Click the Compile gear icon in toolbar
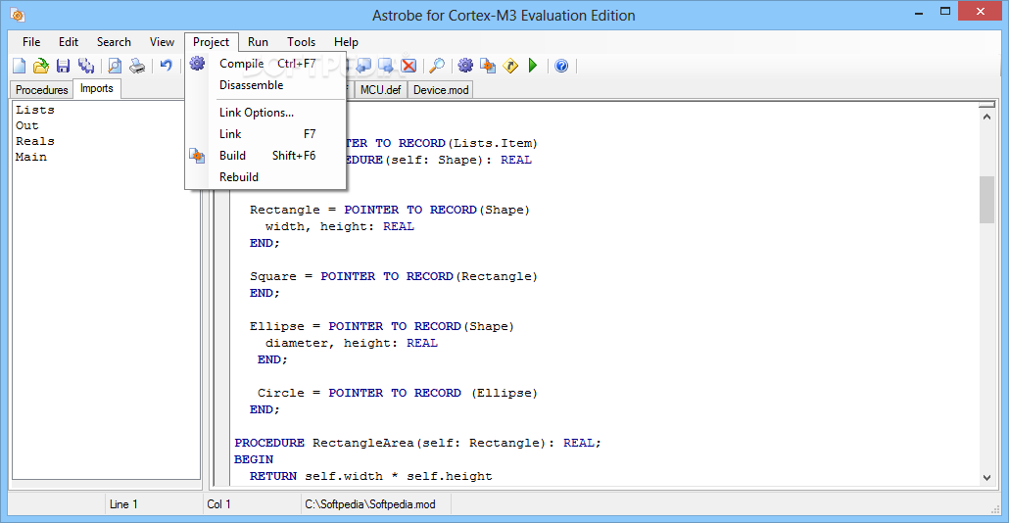The image size is (1009, 523). coord(465,66)
